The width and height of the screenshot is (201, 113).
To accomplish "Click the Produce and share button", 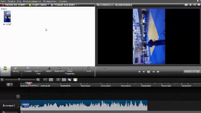I will tap(63, 5).
